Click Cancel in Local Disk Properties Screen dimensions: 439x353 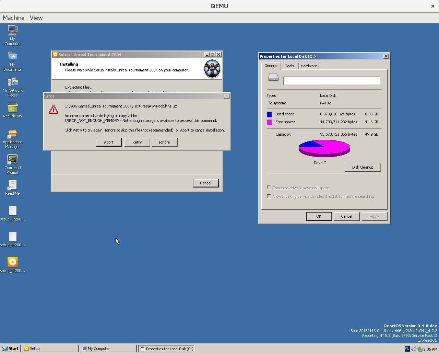[346, 216]
